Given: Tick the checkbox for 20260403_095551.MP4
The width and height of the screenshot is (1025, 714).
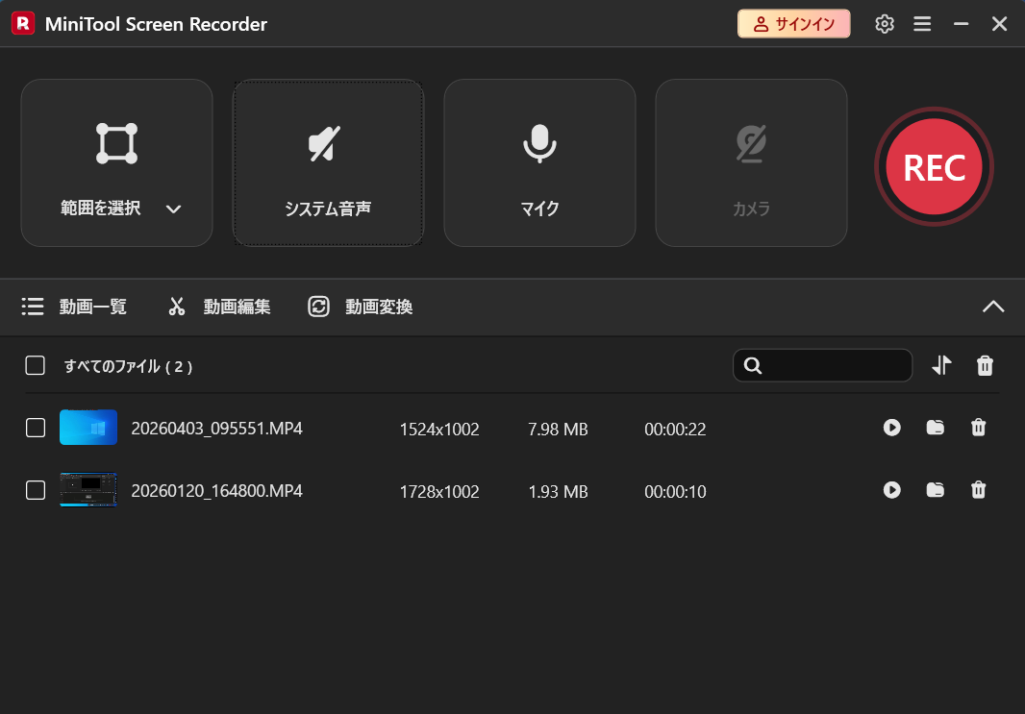Looking at the screenshot, I should coord(35,428).
